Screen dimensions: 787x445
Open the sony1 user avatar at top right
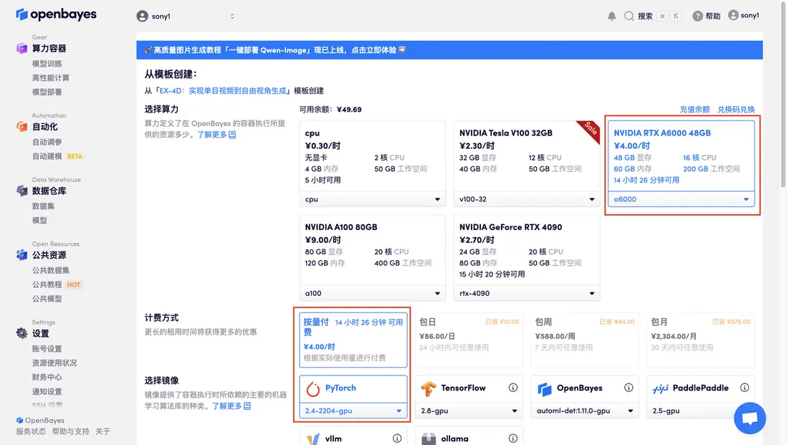[x=733, y=16]
